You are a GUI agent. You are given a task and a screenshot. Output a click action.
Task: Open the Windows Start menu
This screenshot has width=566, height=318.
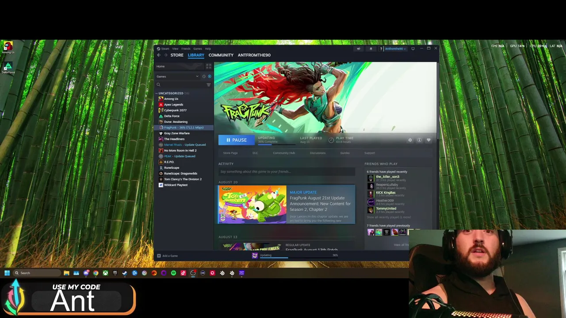(x=7, y=273)
